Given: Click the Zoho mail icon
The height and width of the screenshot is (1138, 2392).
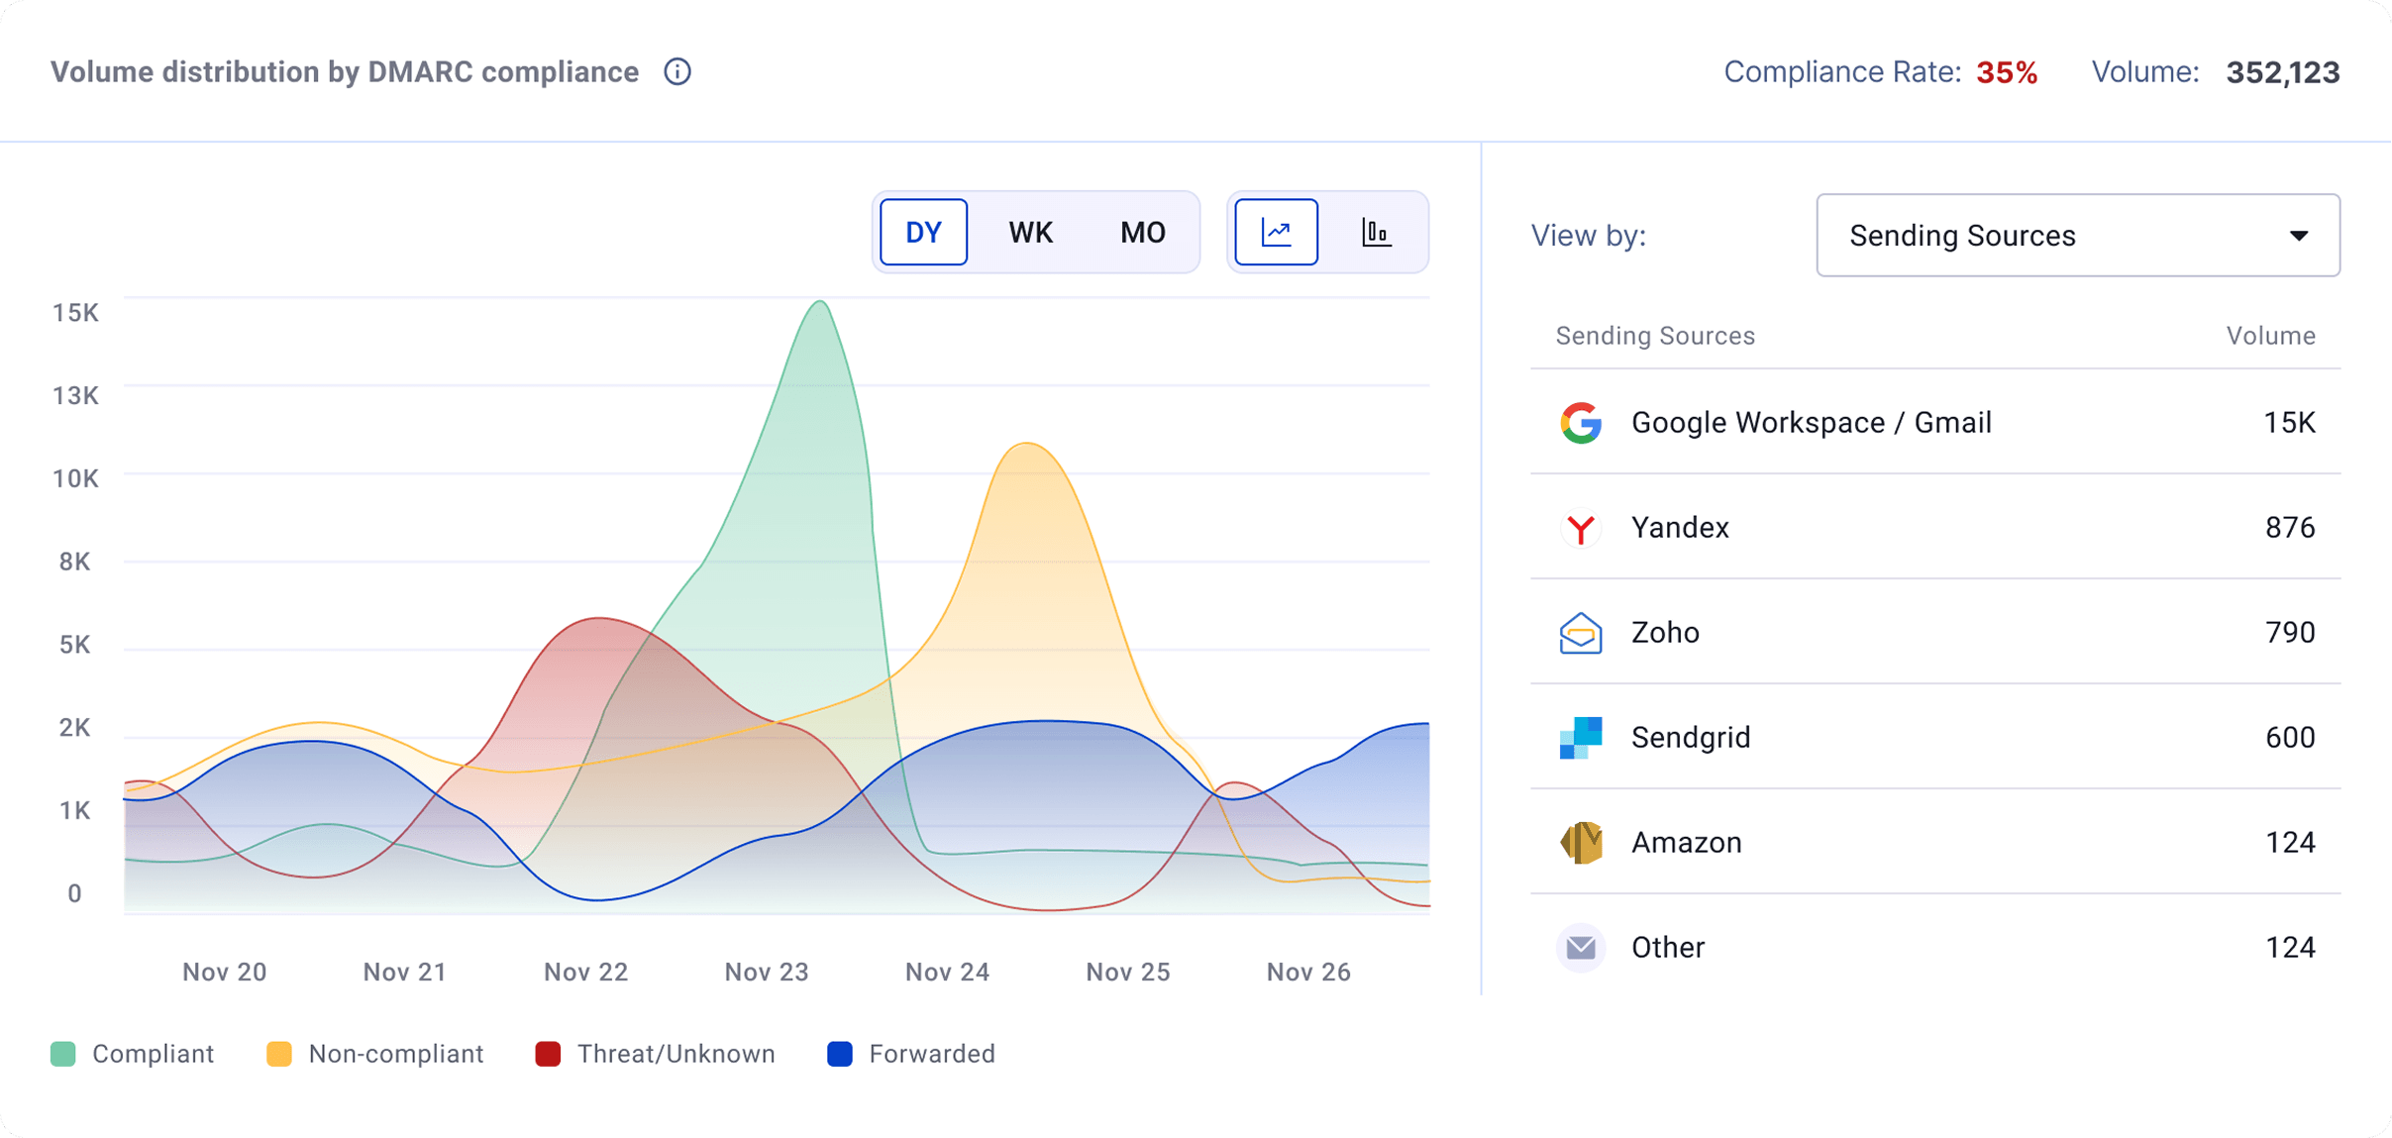Looking at the screenshot, I should [1581, 633].
